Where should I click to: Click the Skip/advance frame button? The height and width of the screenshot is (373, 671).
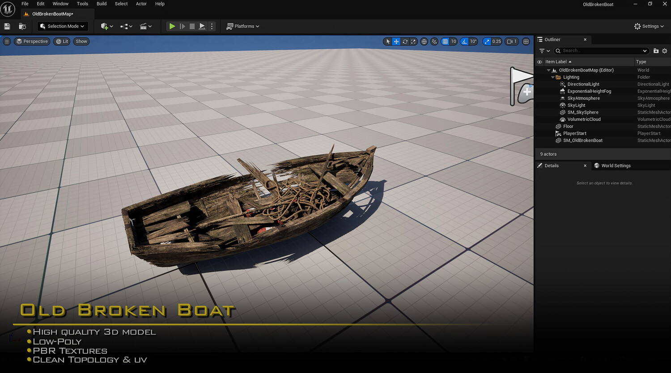pyautogui.click(x=183, y=26)
